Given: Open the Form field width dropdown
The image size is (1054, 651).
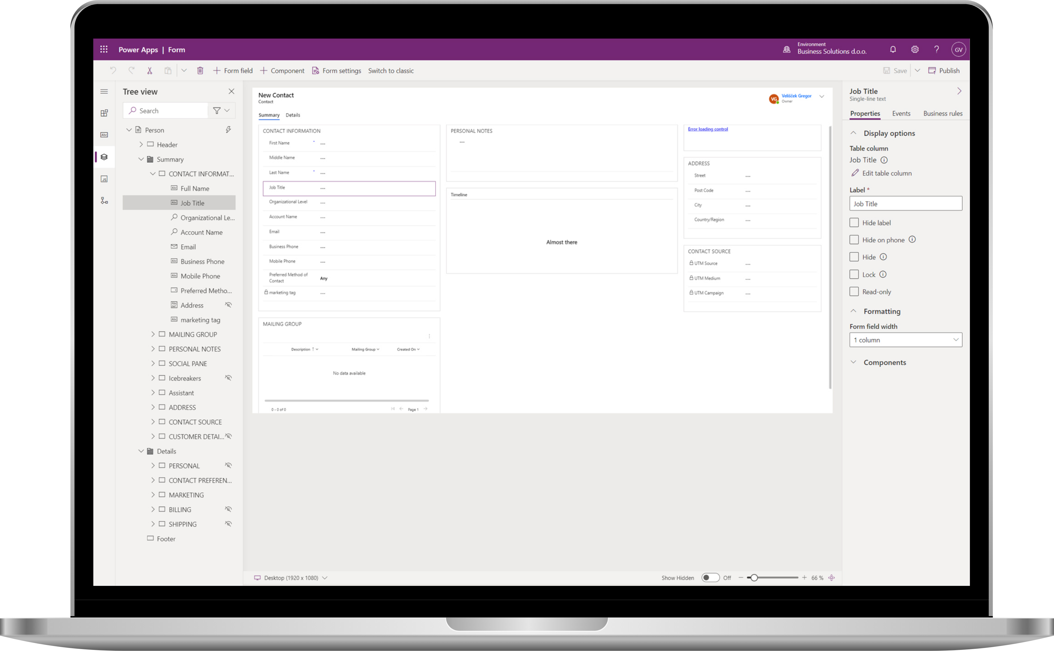Looking at the screenshot, I should point(905,340).
